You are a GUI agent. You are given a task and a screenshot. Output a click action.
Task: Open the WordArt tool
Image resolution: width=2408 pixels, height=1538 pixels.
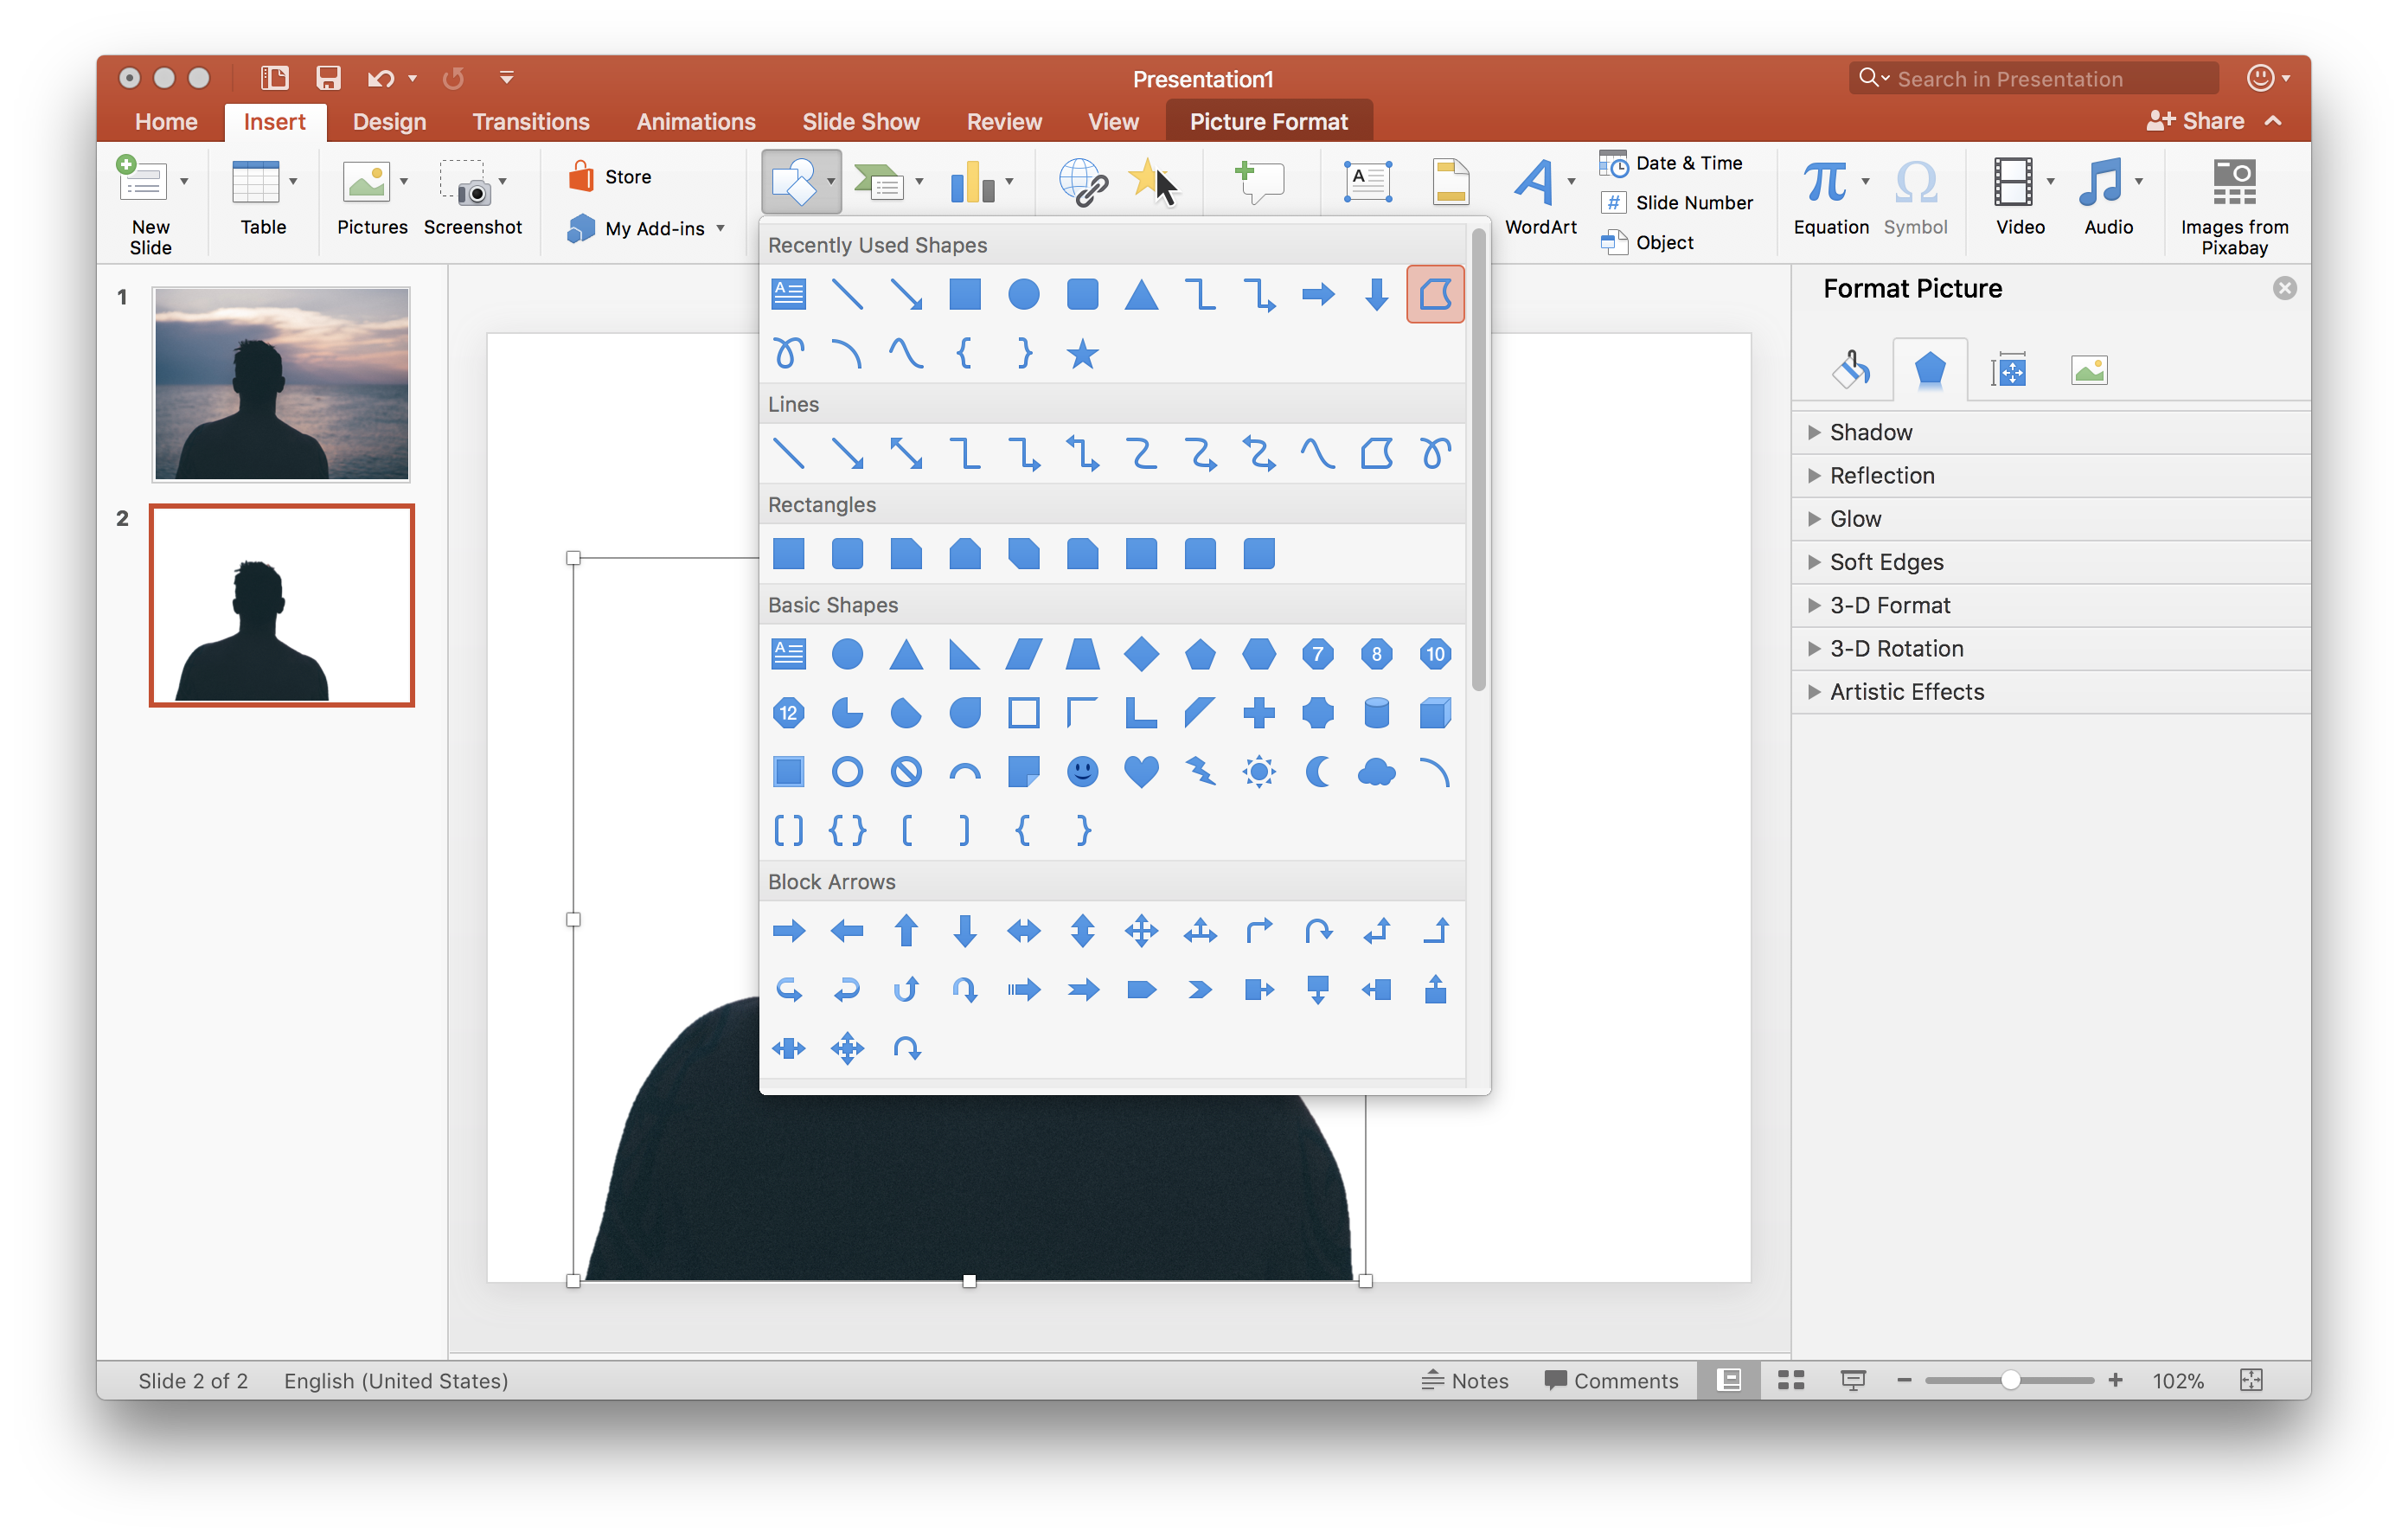point(1538,195)
